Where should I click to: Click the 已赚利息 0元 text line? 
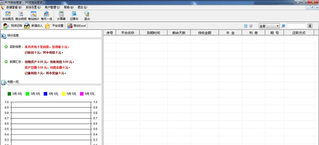(x=45, y=73)
